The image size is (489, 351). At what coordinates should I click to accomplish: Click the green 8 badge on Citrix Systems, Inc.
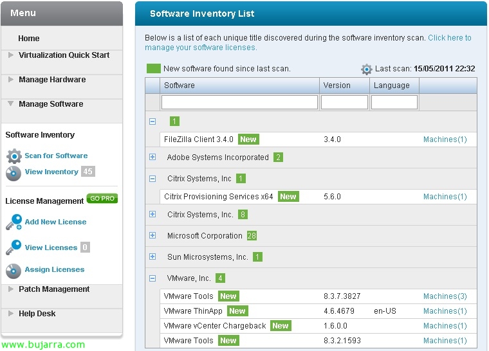pos(243,215)
